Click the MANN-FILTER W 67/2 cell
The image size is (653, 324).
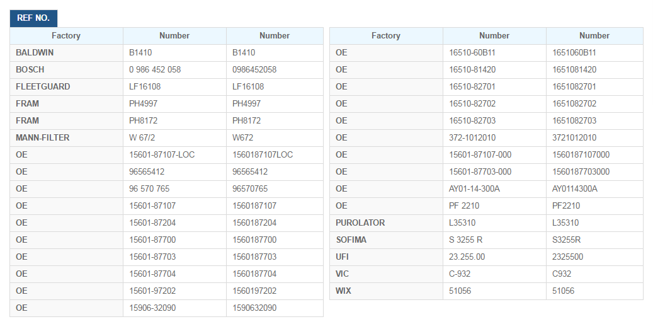tap(175, 138)
